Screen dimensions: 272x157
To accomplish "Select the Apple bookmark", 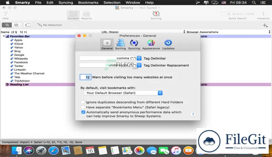I will (x=18, y=40).
